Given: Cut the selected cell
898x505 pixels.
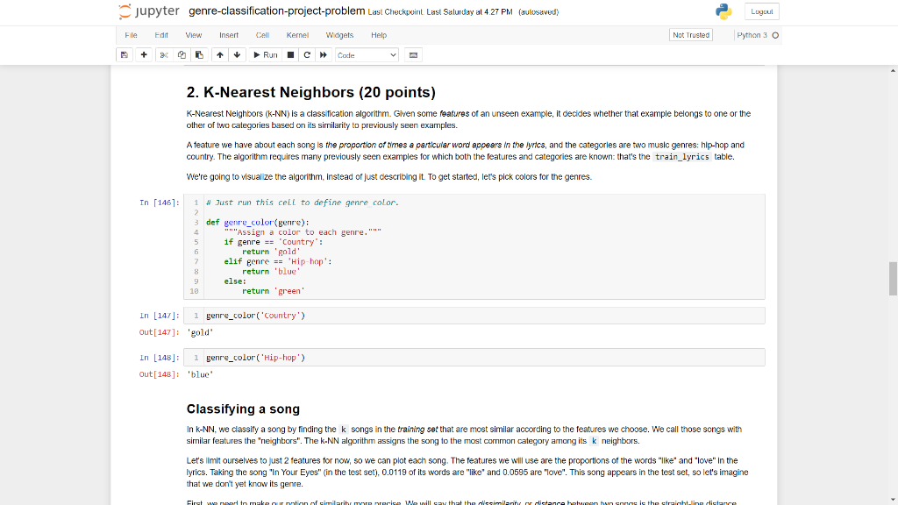Looking at the screenshot, I should click(164, 54).
